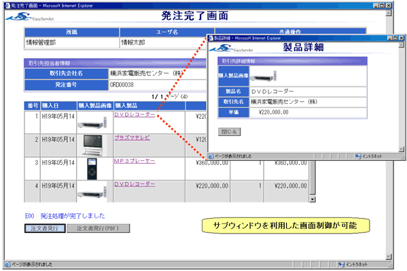Viewport: 407px width, 271px height.
Task: Click DVDレコーダー product name in 製品詳細
Action: click(x=272, y=92)
